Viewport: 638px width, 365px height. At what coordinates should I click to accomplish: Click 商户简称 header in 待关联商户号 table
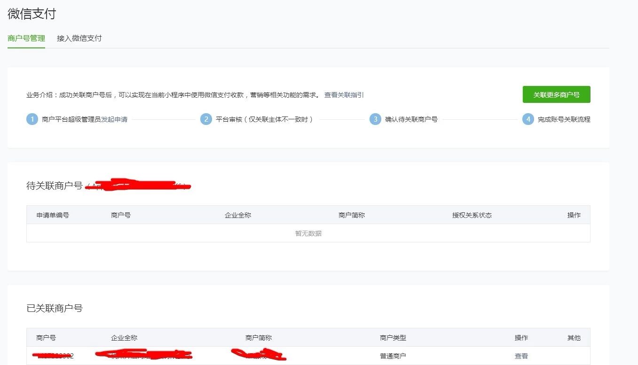tap(352, 215)
